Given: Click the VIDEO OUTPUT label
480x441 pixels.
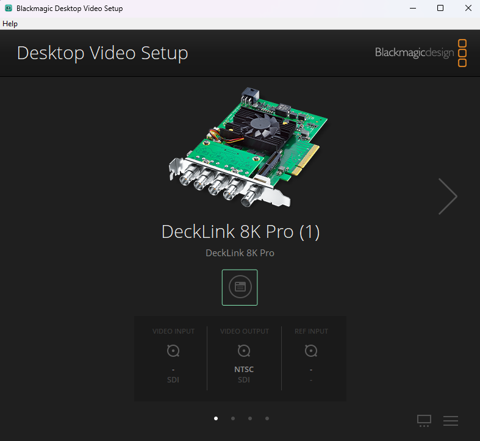Looking at the screenshot, I should pyautogui.click(x=245, y=331).
